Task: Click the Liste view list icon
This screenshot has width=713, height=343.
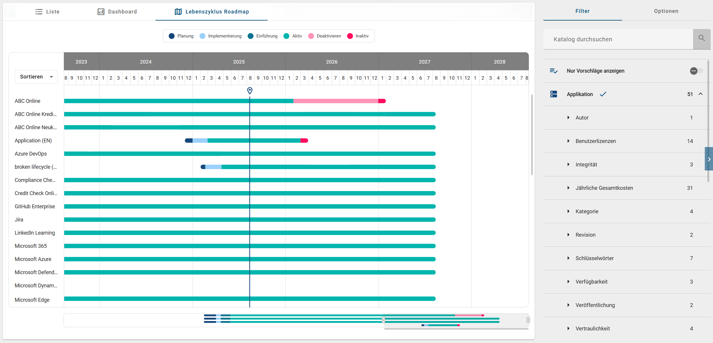Action: click(39, 12)
